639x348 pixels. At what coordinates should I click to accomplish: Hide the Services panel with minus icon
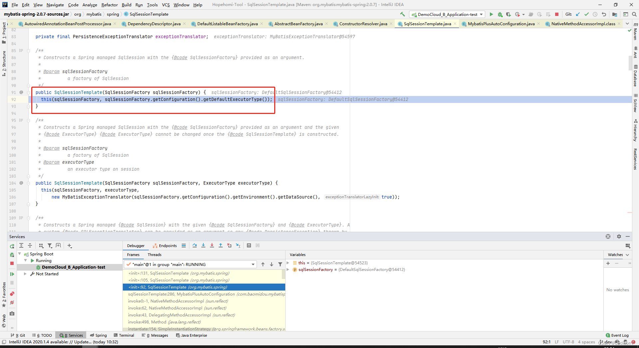(x=628, y=236)
